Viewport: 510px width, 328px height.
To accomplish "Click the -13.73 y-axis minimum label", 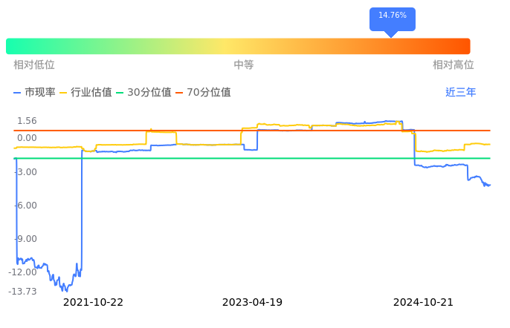I will point(23,292).
